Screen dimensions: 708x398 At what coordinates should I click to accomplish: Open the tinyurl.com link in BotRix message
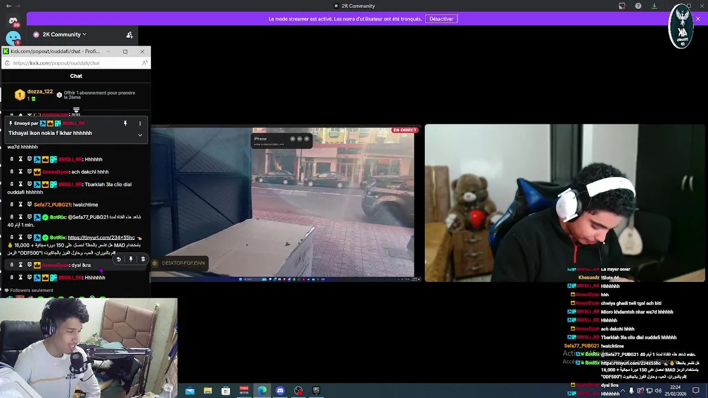pos(101,238)
